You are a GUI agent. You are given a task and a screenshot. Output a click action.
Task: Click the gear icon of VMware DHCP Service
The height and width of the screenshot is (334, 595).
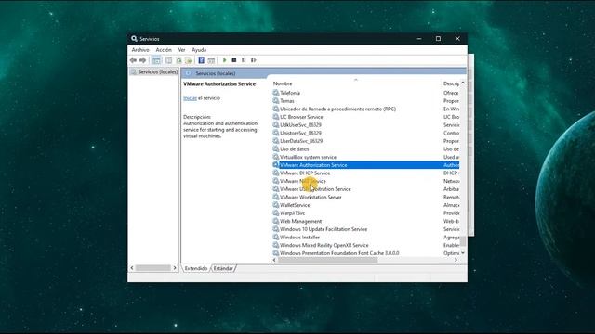(276, 173)
